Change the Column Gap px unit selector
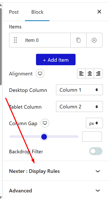 pos(94,123)
